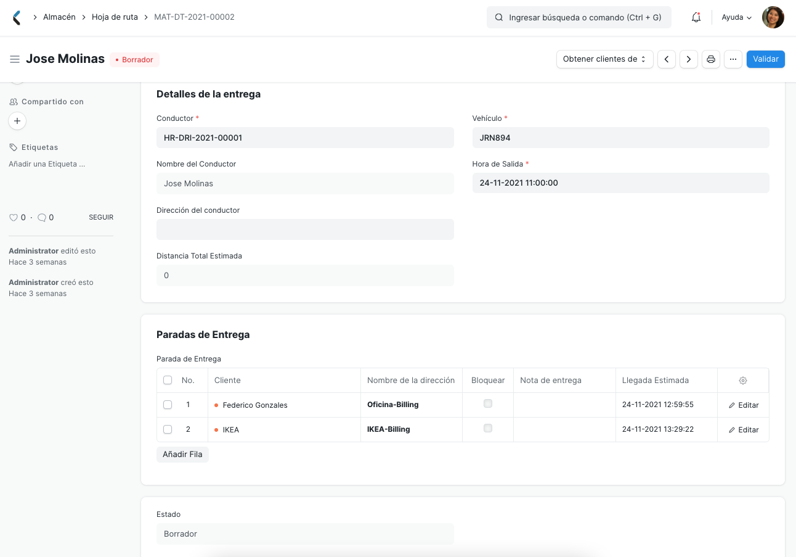Open the app home logo
The height and width of the screenshot is (557, 796).
17,17
